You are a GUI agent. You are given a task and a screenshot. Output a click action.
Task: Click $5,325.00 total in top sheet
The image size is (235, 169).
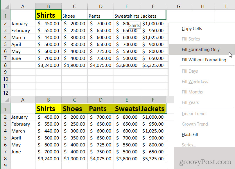click(x=153, y=65)
